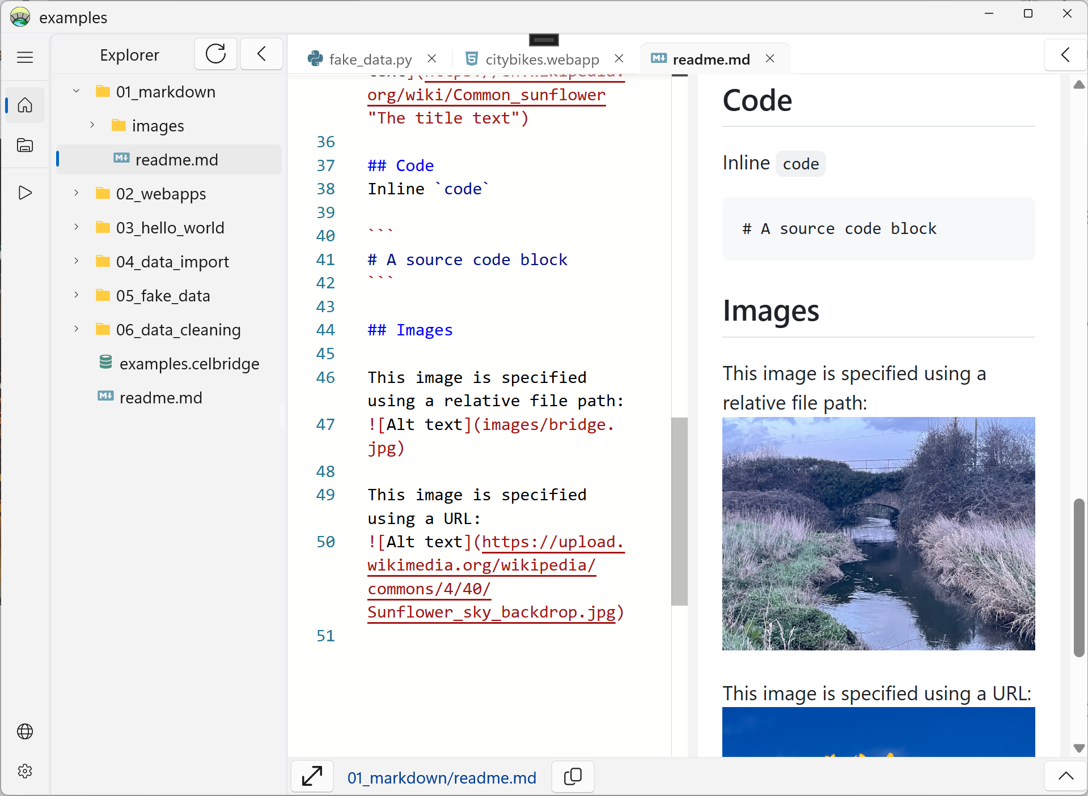Click the collapse arrow at top right
The width and height of the screenshot is (1088, 796).
[x=1065, y=55]
